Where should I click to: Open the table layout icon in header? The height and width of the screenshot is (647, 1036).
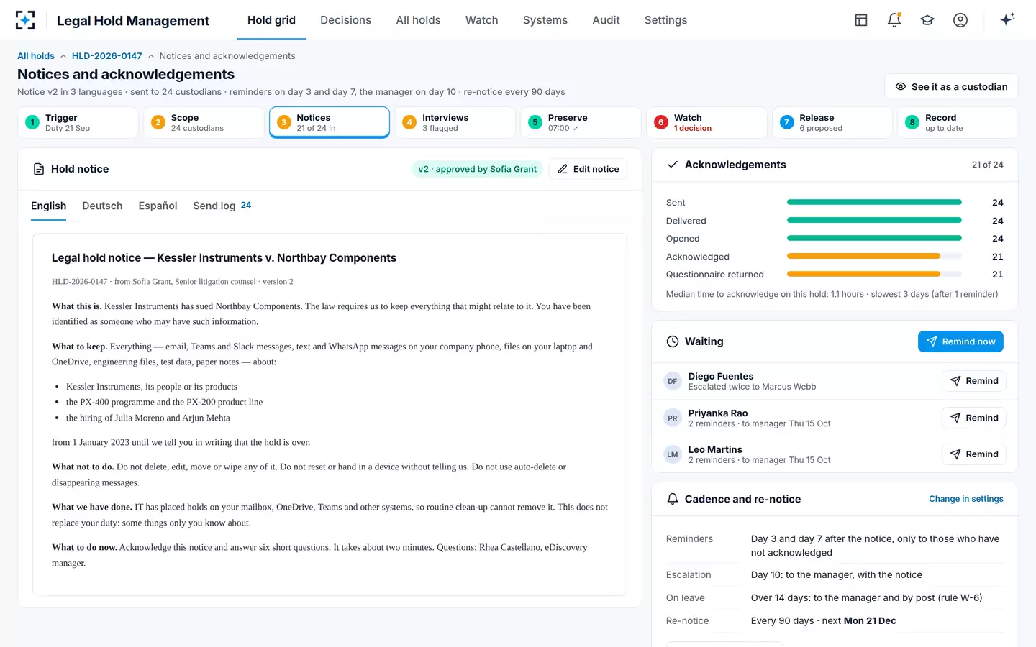[x=861, y=20]
